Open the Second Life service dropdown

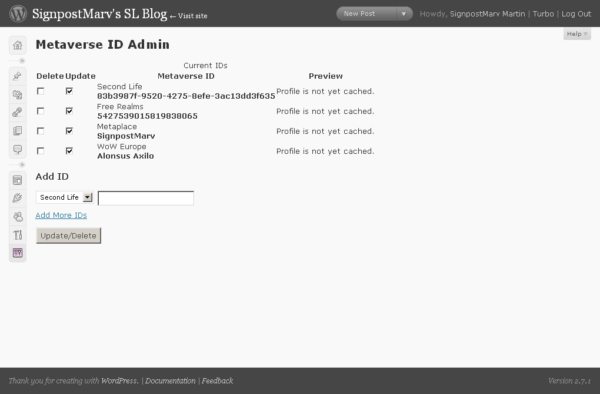tap(65, 197)
